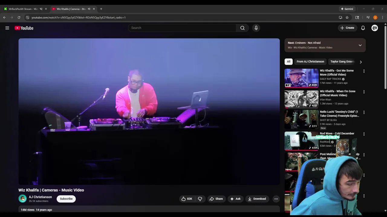
Task: Share the video
Action: (x=216, y=199)
